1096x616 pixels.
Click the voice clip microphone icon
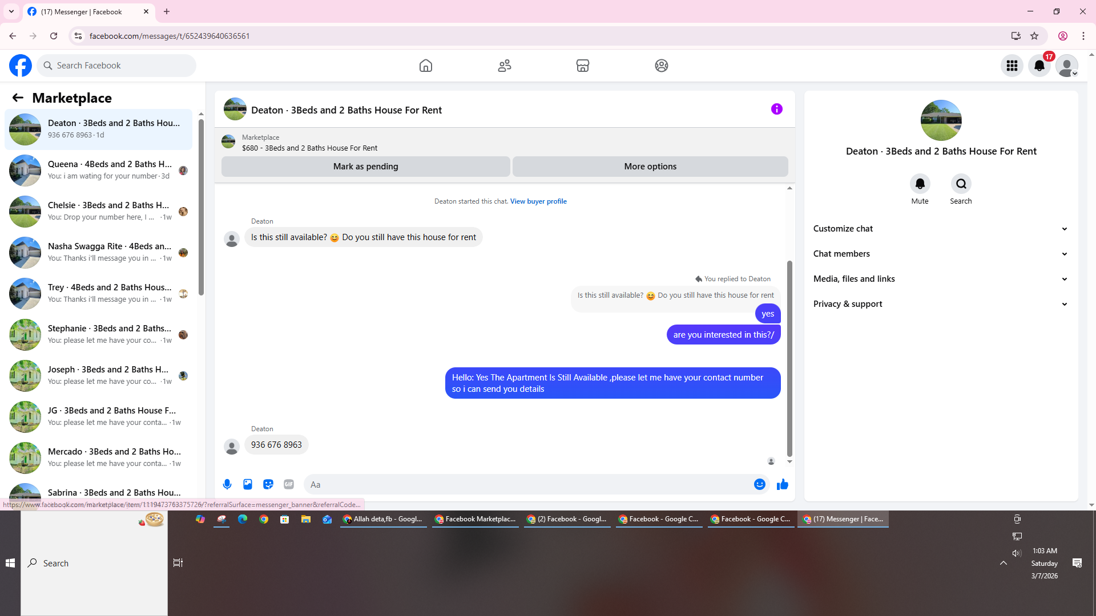tap(227, 484)
